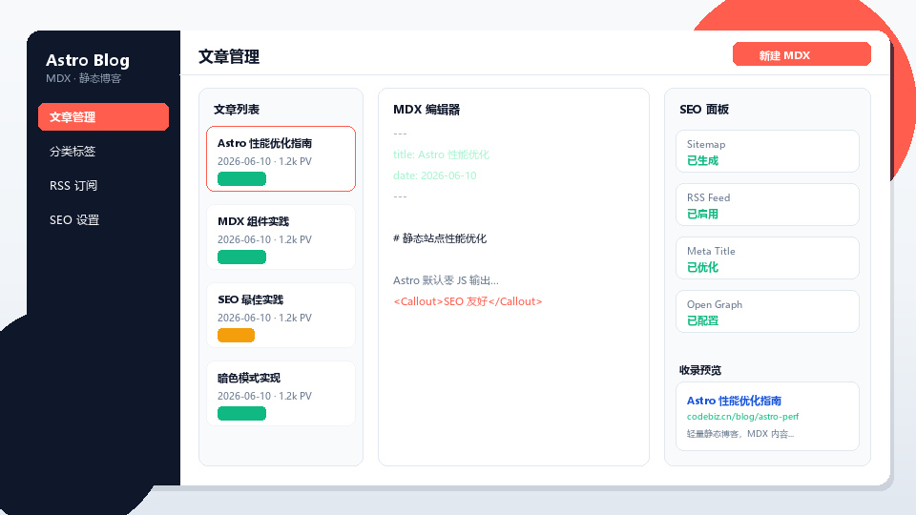Click the 收录预览 section label

tap(699, 370)
